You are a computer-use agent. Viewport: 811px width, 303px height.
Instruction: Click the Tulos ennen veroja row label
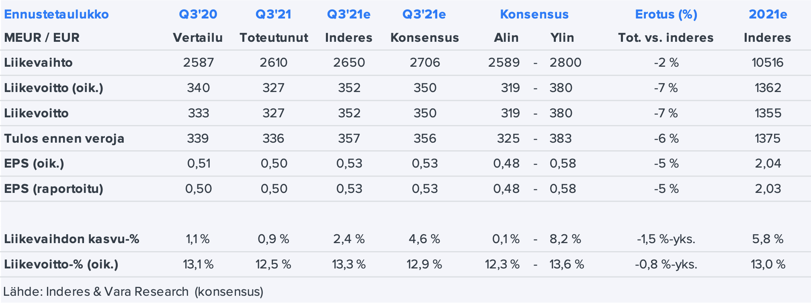pyautogui.click(x=64, y=139)
